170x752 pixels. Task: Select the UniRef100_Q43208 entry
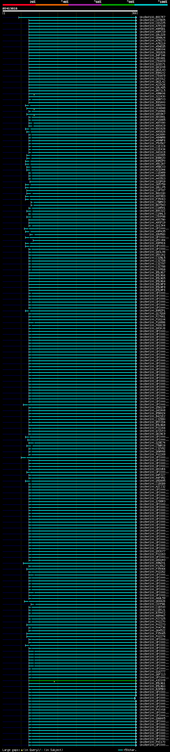point(152,67)
